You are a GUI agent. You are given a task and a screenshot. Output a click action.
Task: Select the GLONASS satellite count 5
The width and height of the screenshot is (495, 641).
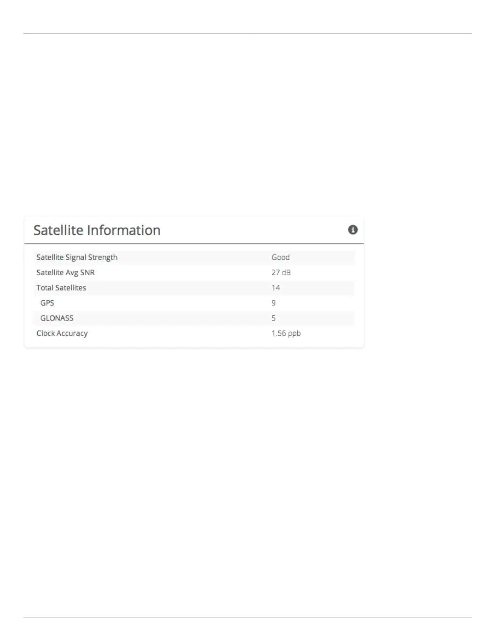[273, 318]
